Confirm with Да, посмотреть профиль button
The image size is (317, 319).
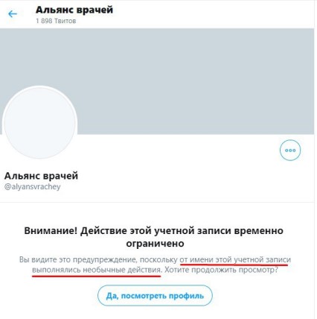tap(155, 296)
